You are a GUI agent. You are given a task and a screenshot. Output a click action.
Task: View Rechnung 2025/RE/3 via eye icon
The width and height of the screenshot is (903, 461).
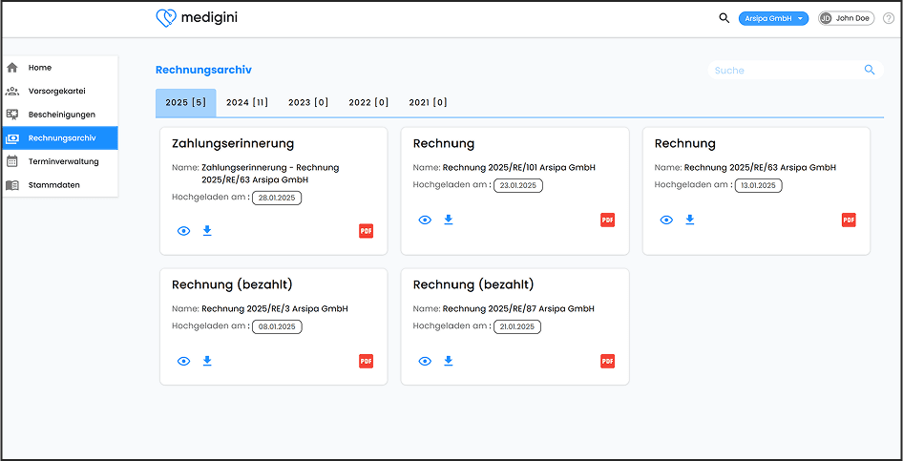pos(183,362)
